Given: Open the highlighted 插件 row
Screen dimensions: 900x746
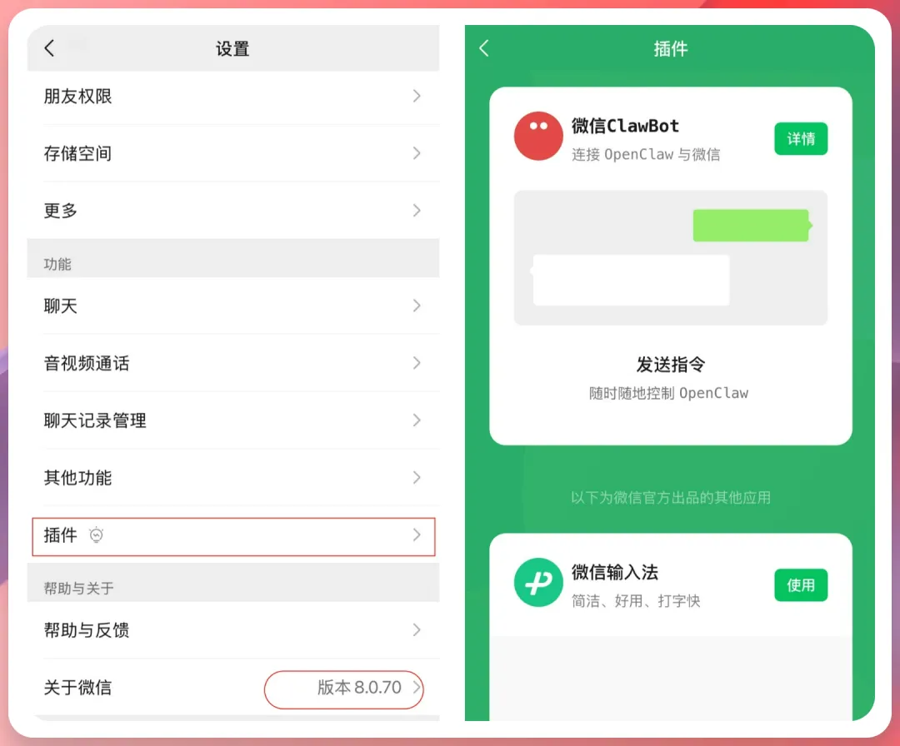Looking at the screenshot, I should [x=233, y=537].
